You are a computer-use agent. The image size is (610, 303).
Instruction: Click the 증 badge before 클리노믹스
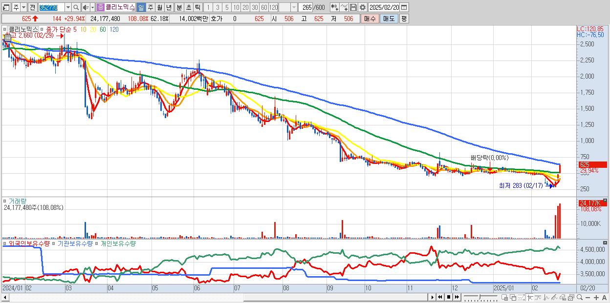point(100,7)
